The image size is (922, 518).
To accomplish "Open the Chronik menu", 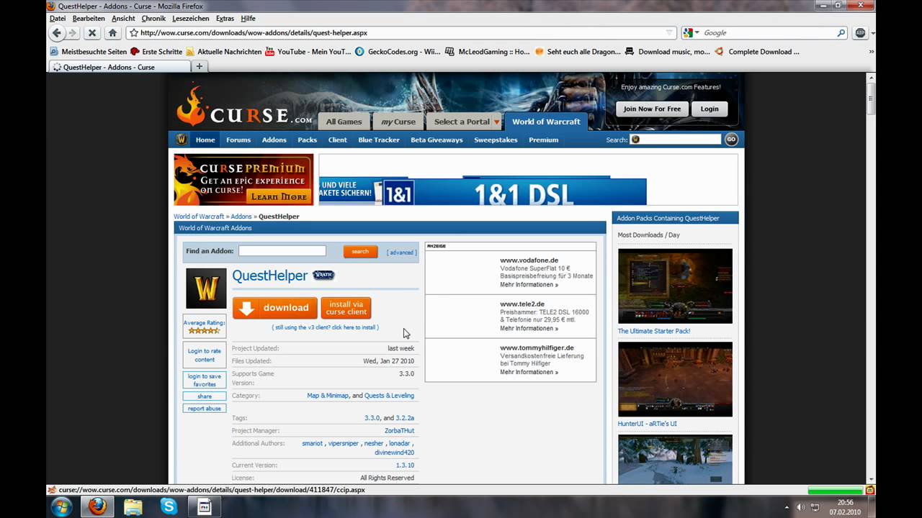I will click(153, 18).
